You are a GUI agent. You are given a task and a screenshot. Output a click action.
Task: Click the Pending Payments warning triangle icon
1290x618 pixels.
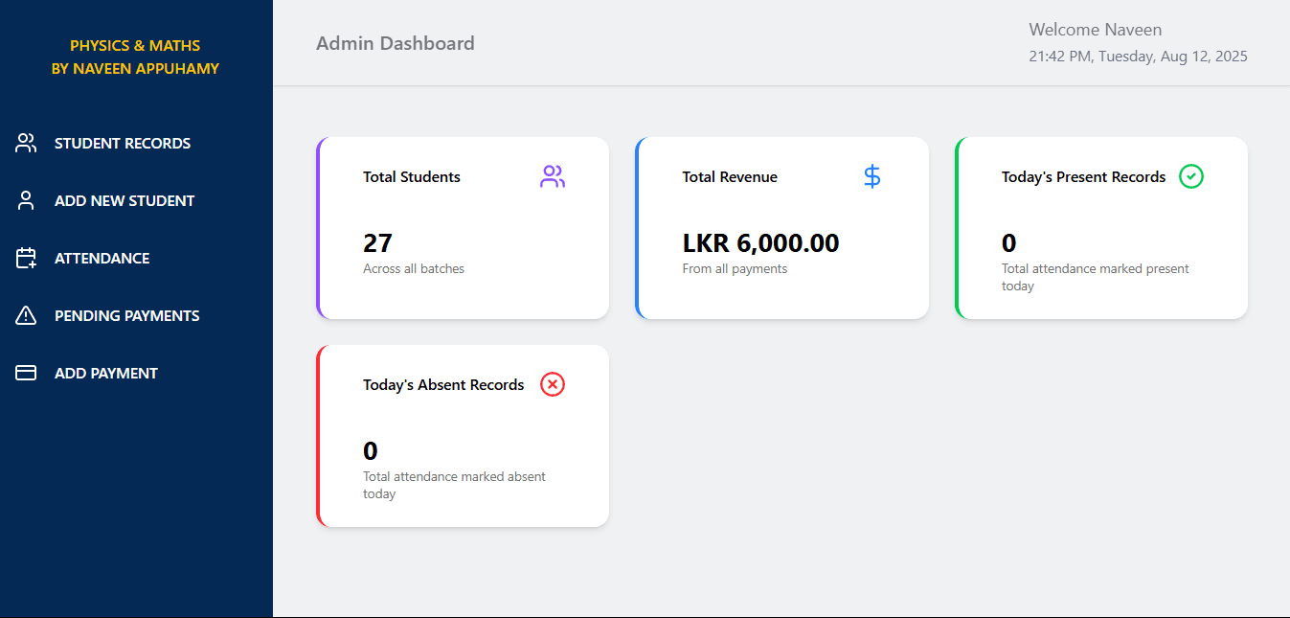26,315
